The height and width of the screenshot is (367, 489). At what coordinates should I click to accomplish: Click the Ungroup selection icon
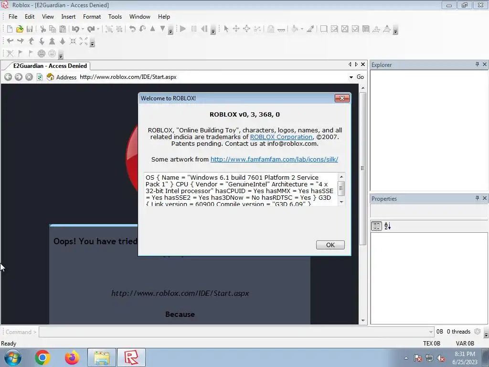coord(119,29)
